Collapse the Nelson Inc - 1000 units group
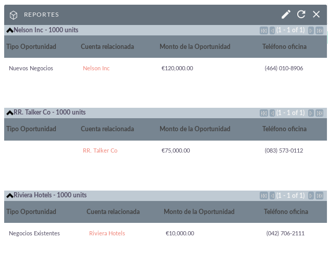This screenshot has height=264, width=328. click(9, 31)
